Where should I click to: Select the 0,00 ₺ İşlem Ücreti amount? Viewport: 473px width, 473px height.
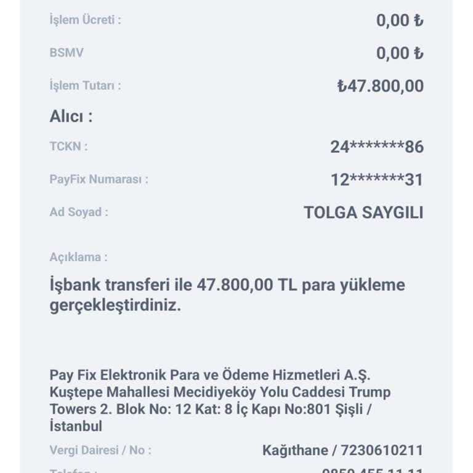click(400, 20)
